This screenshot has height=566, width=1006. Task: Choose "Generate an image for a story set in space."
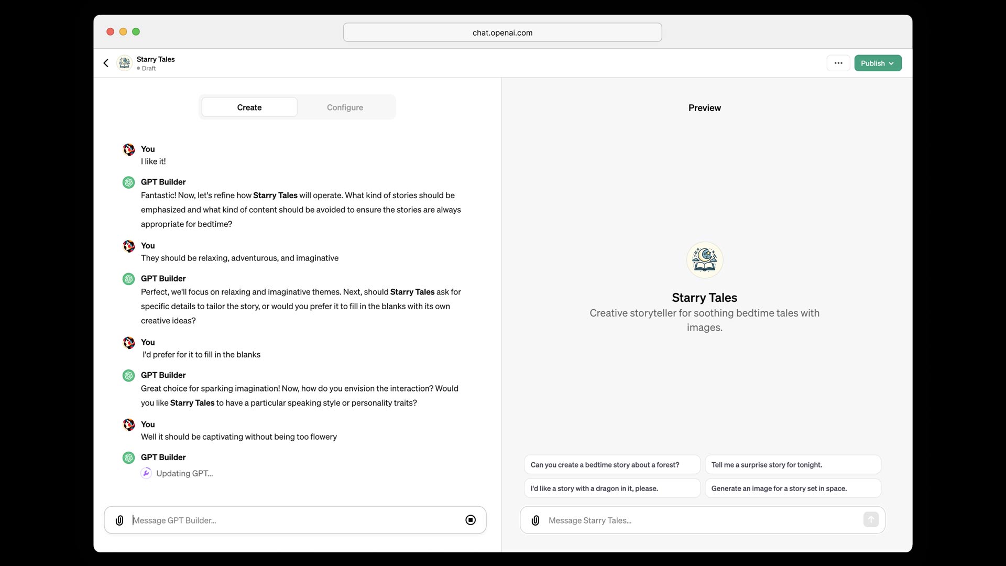(793, 488)
